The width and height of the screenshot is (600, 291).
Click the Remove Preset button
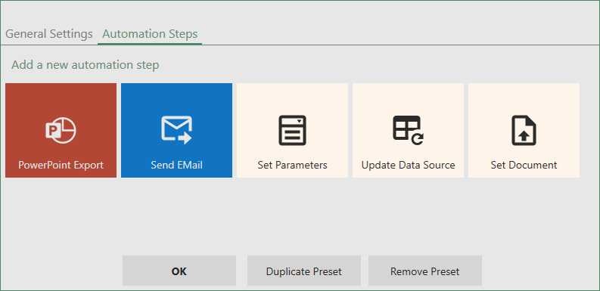[x=424, y=271]
